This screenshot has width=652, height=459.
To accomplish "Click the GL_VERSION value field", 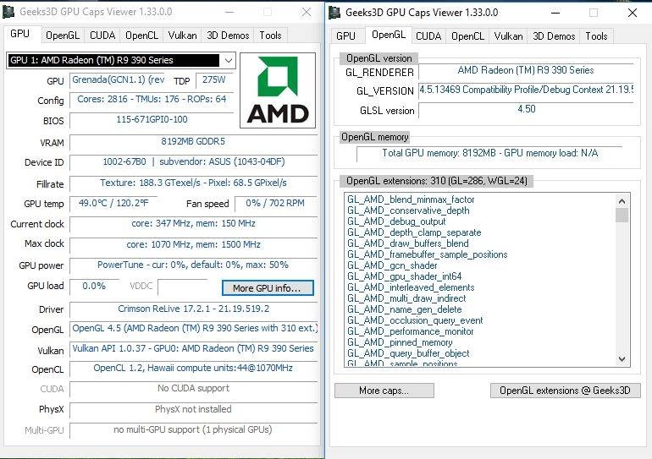I will pos(526,90).
